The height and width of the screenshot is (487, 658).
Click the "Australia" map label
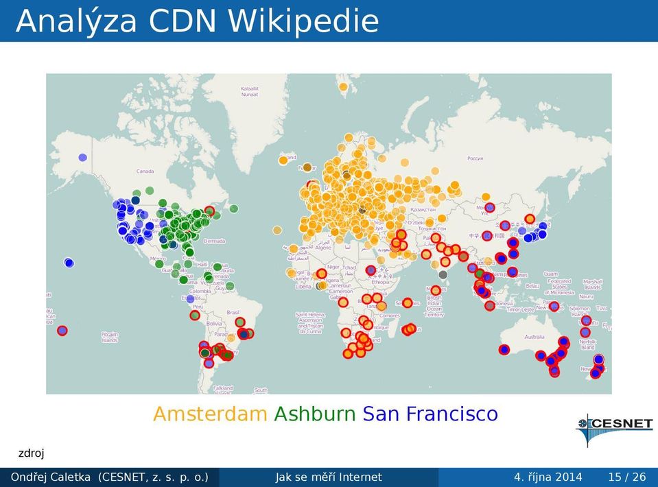point(534,337)
